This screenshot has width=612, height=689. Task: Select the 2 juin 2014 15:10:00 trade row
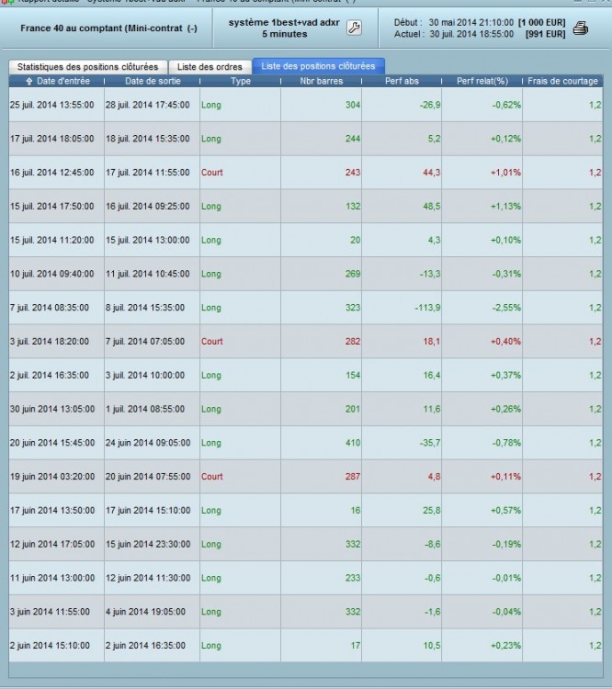(x=306, y=646)
